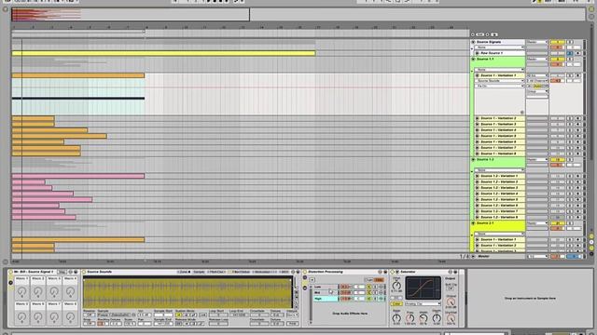The height and width of the screenshot is (335, 597).
Task: Click save icon on instrument rack title
Action: (x=76, y=272)
